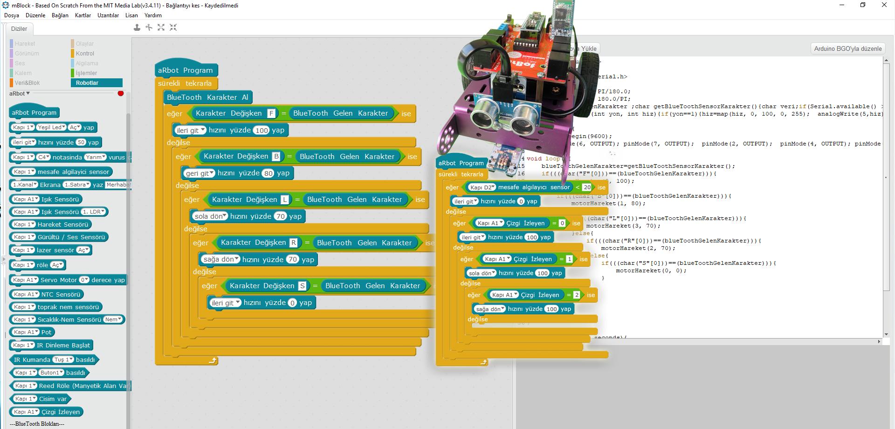Select the scissors delete tool
Image resolution: width=895 pixels, height=429 pixels.
click(x=149, y=28)
